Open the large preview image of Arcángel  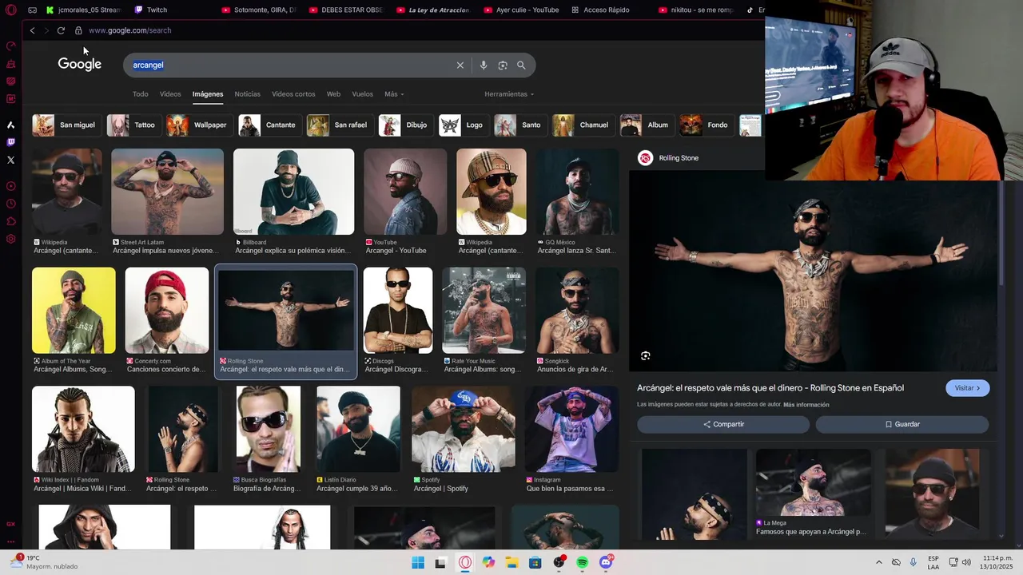[813, 272]
